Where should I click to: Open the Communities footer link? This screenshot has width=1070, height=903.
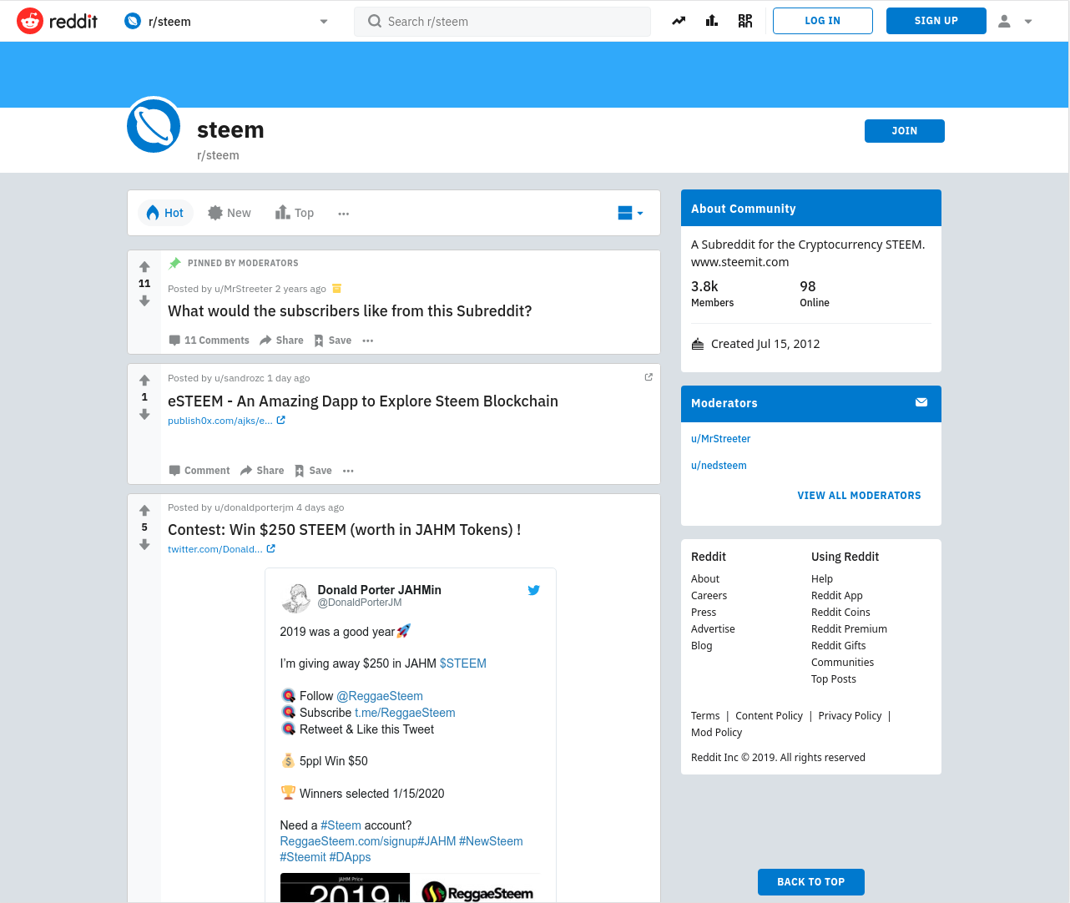click(x=843, y=663)
